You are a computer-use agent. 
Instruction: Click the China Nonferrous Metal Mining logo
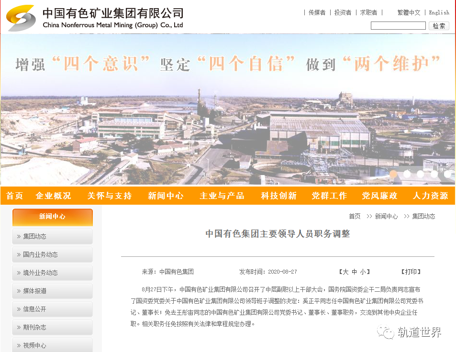21,18
